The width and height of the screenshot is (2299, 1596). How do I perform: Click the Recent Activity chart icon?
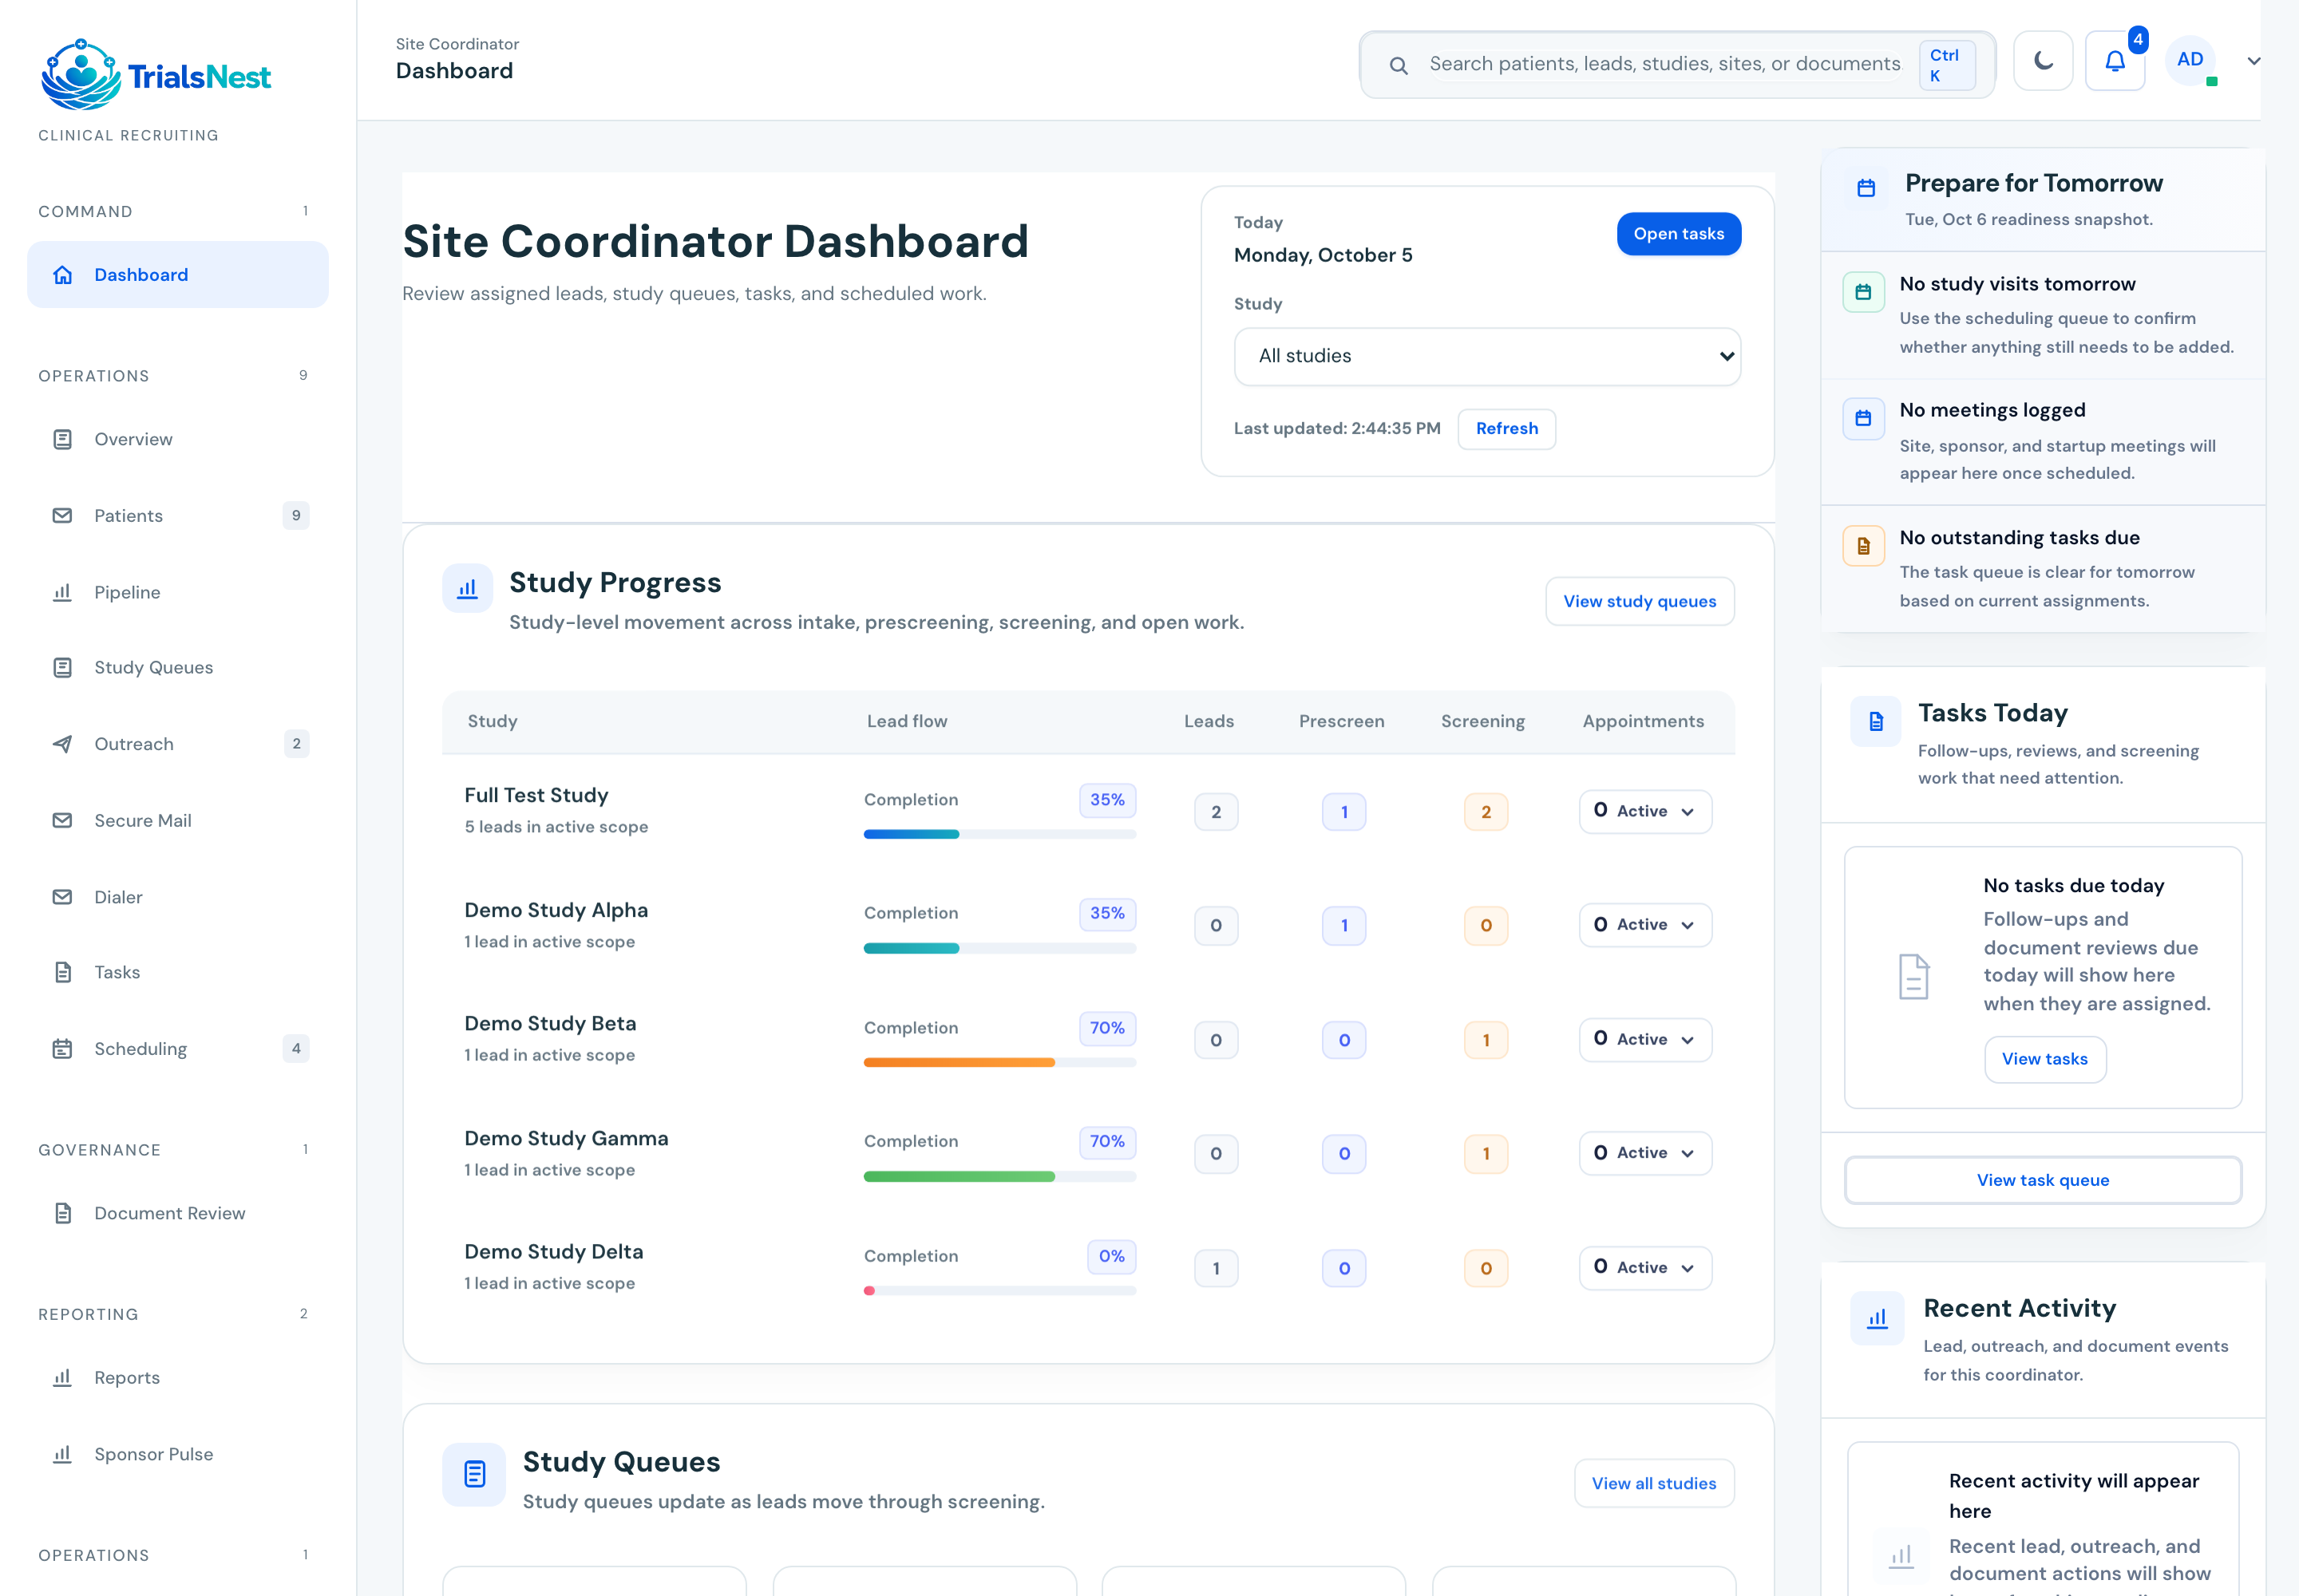click(1877, 1318)
